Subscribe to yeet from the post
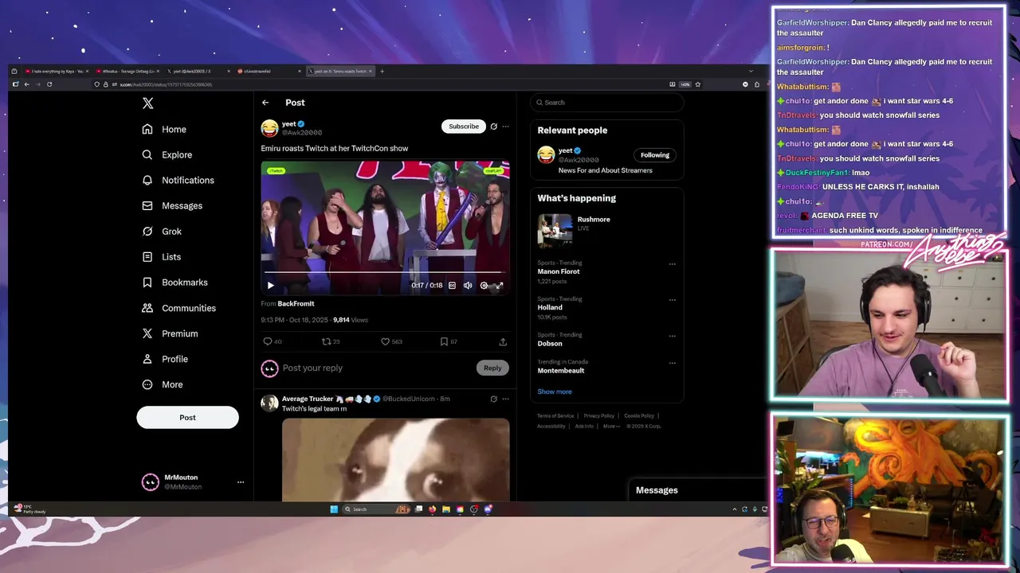This screenshot has width=1020, height=573. pyautogui.click(x=464, y=126)
